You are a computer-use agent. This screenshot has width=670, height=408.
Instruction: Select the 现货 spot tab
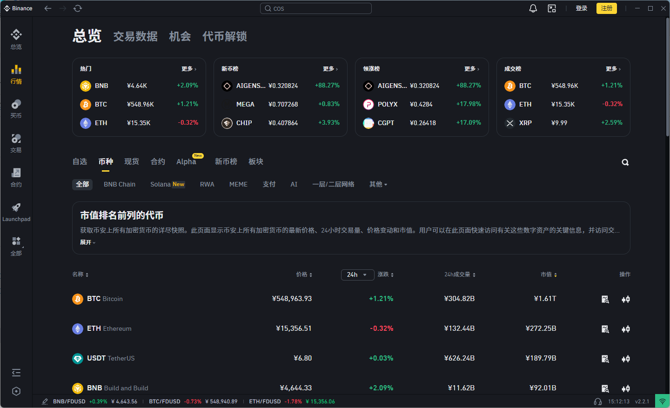[x=132, y=161]
